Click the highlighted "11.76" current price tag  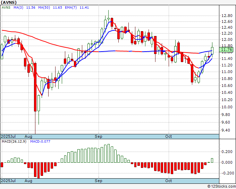pos(226,50)
